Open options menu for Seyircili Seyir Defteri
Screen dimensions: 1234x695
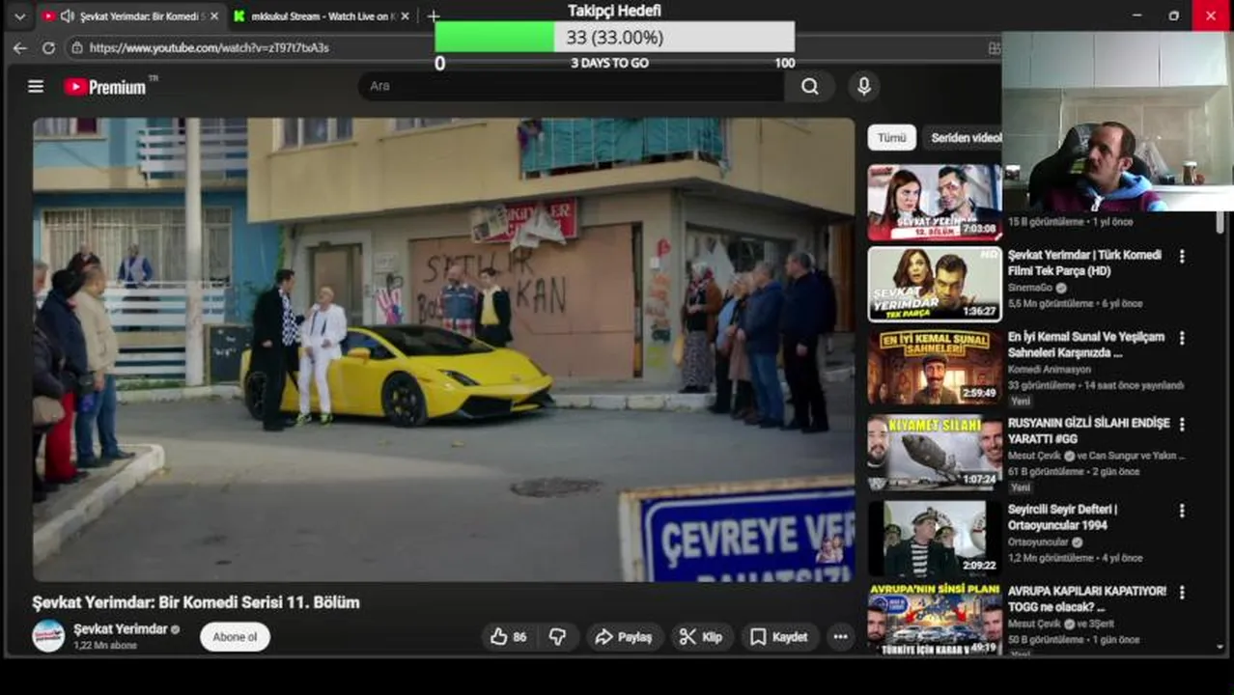point(1182,511)
